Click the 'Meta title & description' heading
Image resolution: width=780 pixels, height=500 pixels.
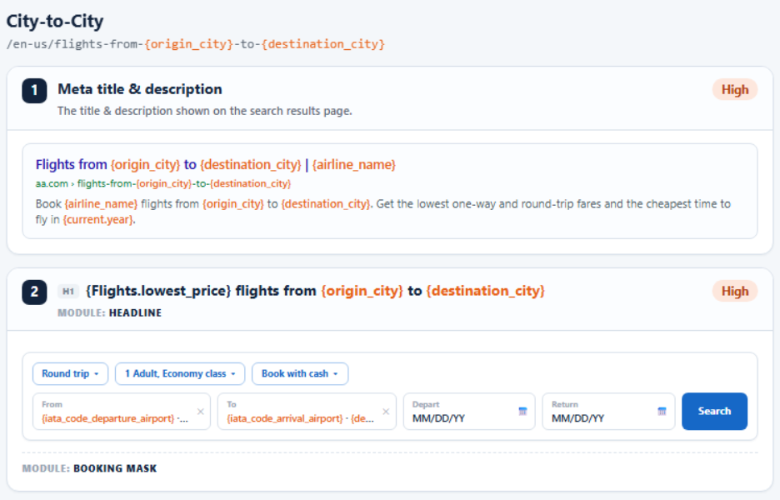coord(140,89)
